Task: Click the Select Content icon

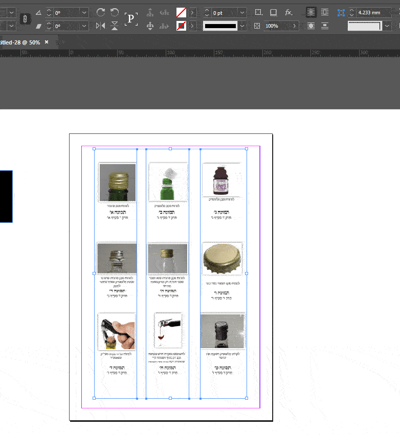Action: pos(150,26)
